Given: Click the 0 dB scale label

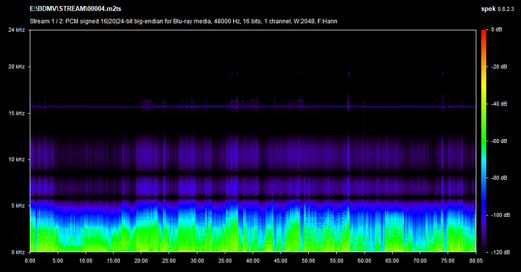Looking at the screenshot, I should tap(496, 29).
